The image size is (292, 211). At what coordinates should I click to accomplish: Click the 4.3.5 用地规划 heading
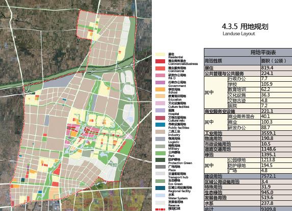click(x=245, y=27)
